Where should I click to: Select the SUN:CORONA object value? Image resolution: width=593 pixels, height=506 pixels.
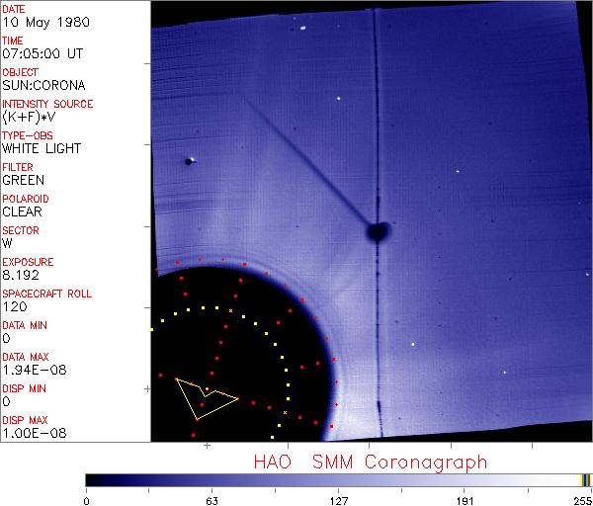click(43, 85)
